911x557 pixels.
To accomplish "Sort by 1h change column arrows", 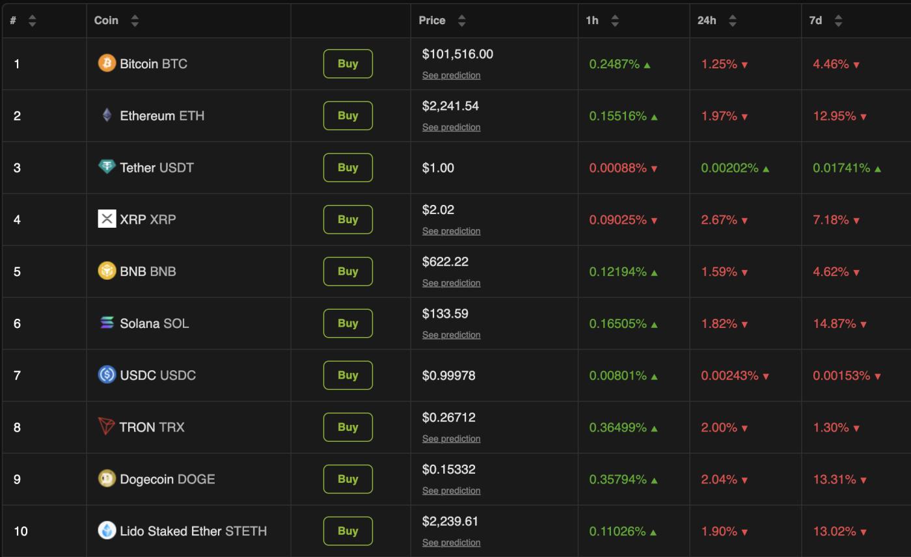I will (x=615, y=21).
